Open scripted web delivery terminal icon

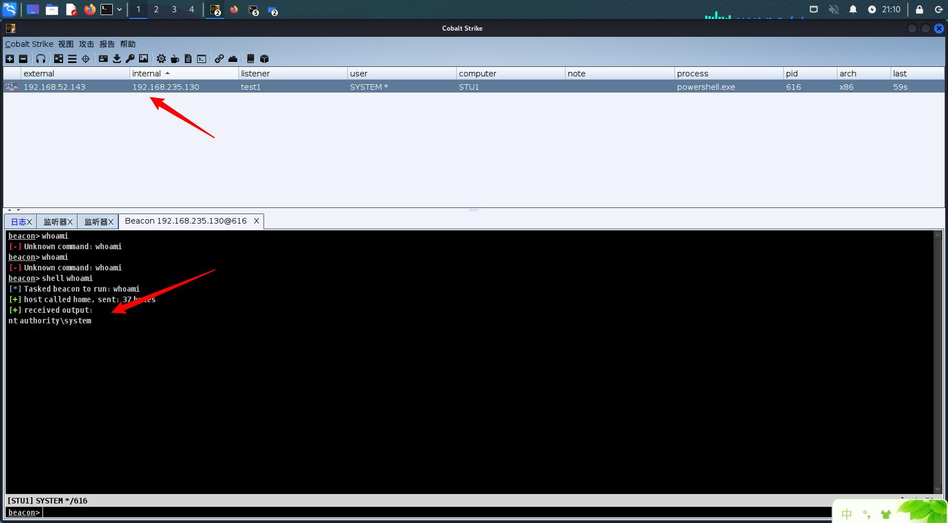202,59
